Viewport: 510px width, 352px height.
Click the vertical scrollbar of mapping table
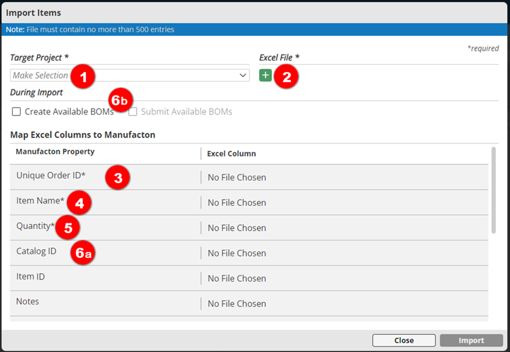click(494, 191)
